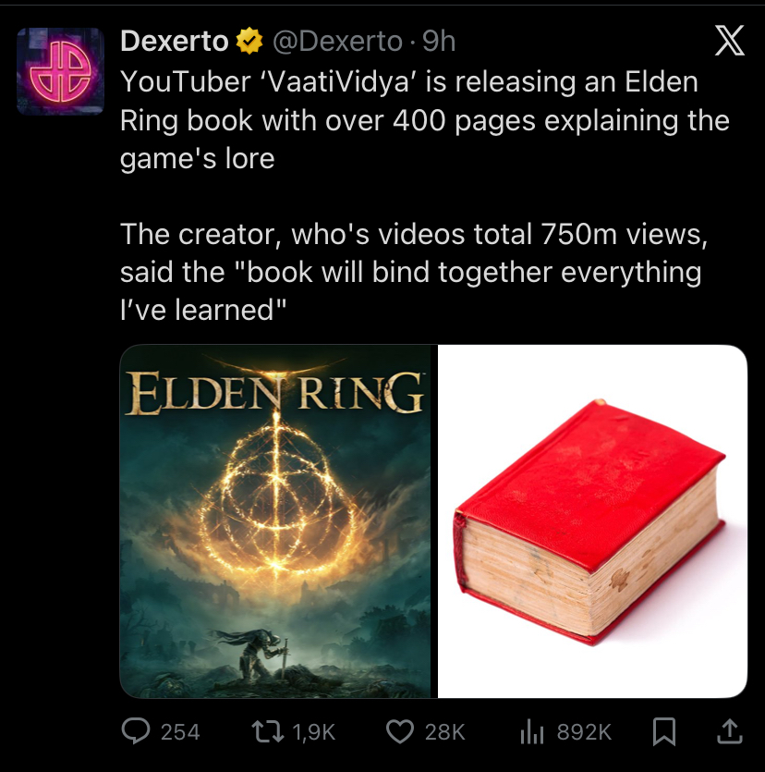765x772 pixels.
Task: Click the 254 replies count
Action: (x=180, y=731)
